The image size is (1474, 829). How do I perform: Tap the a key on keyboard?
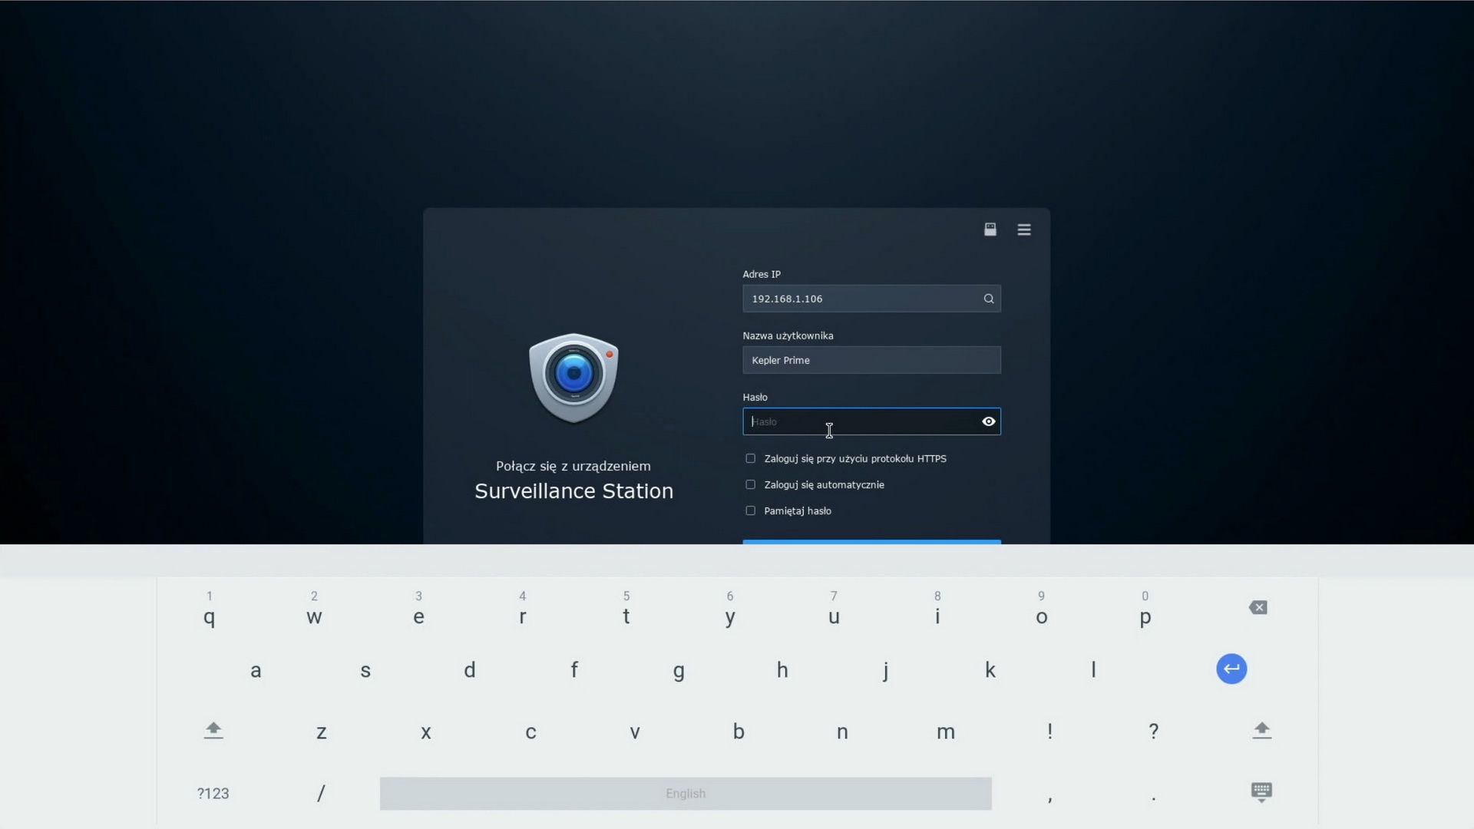click(x=256, y=670)
